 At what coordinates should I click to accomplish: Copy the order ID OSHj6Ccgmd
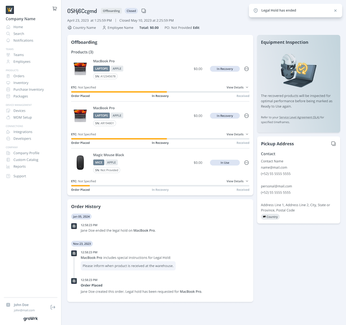click(x=144, y=11)
